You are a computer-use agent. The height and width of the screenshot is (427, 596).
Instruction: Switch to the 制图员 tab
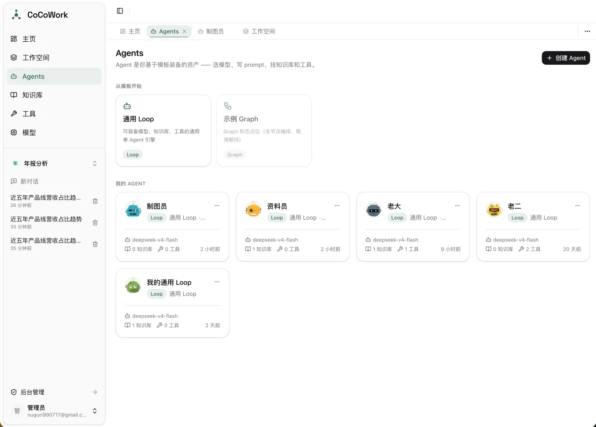pos(211,31)
